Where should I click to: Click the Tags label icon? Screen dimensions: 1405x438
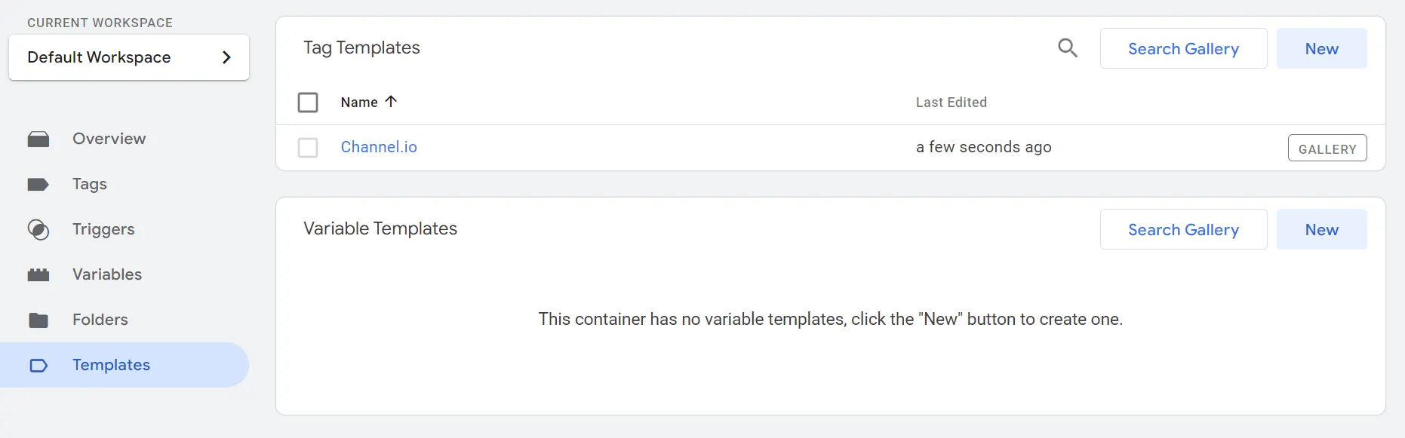(x=38, y=185)
